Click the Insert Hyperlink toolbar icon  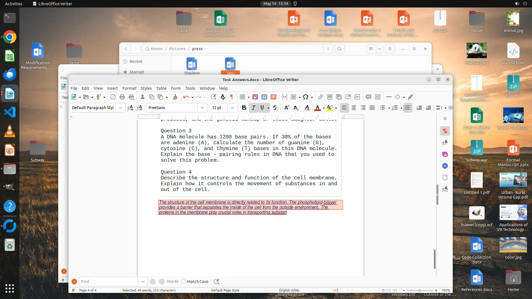(320, 97)
